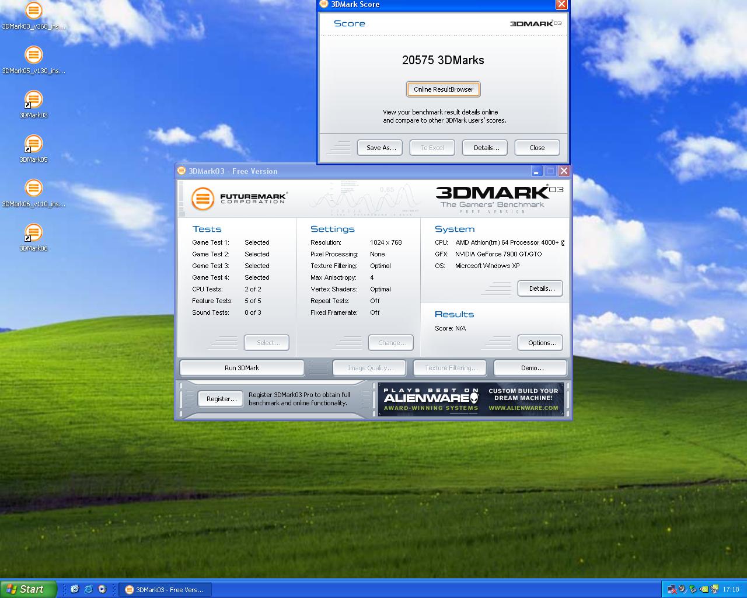Open system Details in 3DMark03 window
Screen dimensions: 747x598
(540, 288)
